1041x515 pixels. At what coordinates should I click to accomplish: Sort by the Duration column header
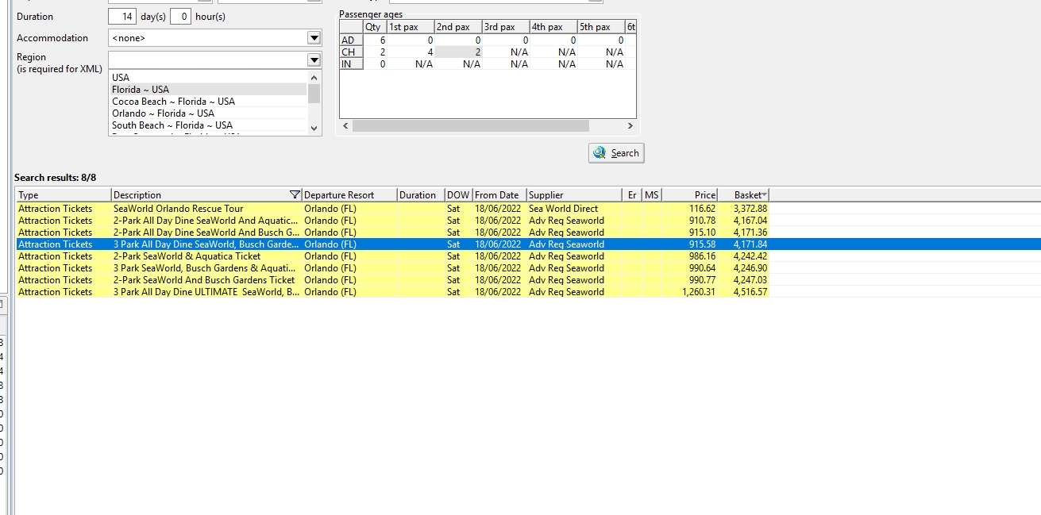click(421, 195)
